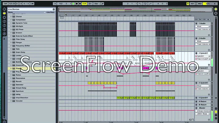Enable KEY map mode
The width and height of the screenshot is (219, 123).
(193, 4)
